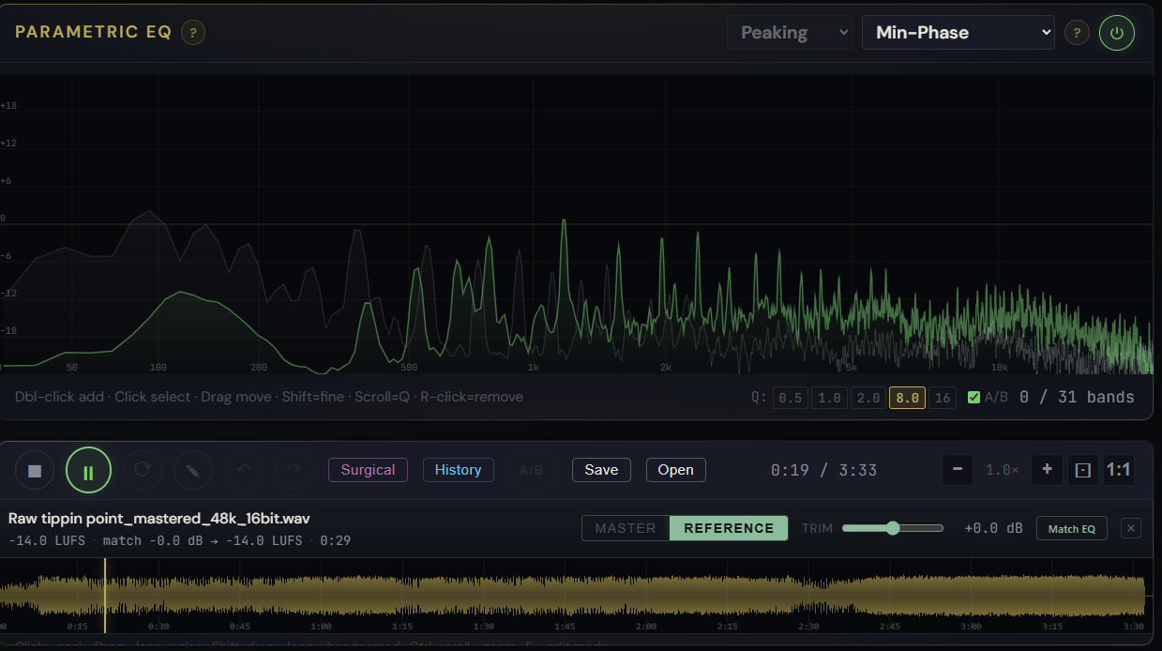Click the file name Raw tippin point_mastered_48k_16bit.wav
This screenshot has height=651, width=1162.
click(159, 518)
